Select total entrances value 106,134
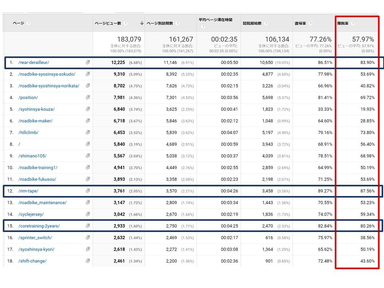 click(x=277, y=39)
